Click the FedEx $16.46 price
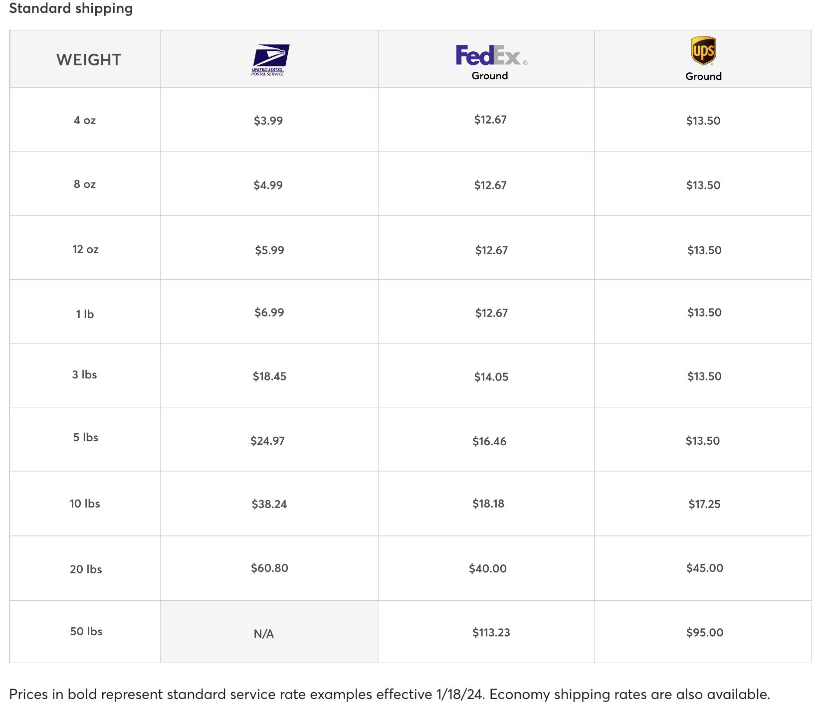The height and width of the screenshot is (705, 822). 489,441
